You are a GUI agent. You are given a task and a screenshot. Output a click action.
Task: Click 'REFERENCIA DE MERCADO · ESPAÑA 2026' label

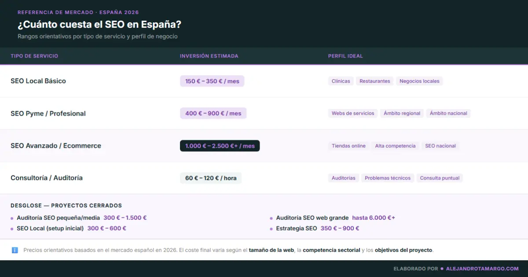(x=78, y=12)
